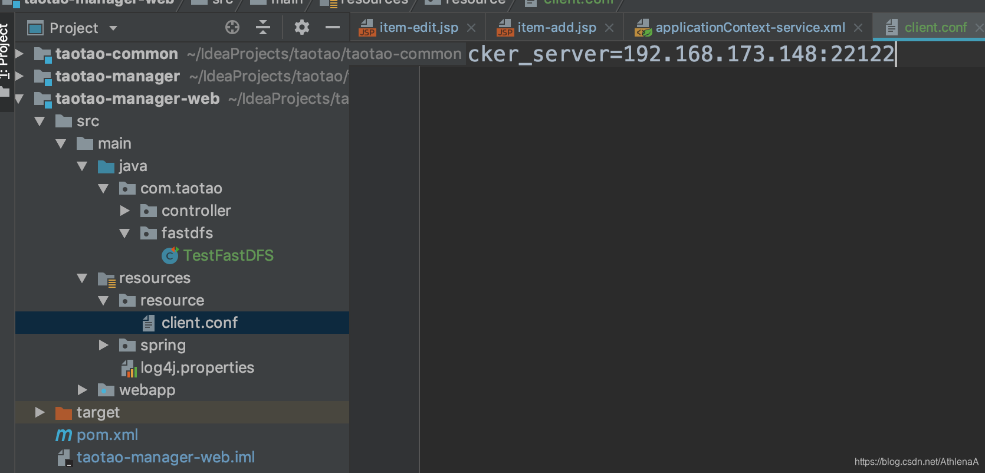Viewport: 985px width, 473px height.
Task: Click the client.conf file icon in tree
Action: pos(149,323)
